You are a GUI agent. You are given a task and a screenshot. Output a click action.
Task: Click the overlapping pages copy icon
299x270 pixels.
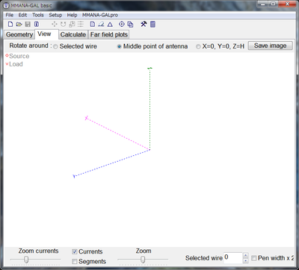130,25
